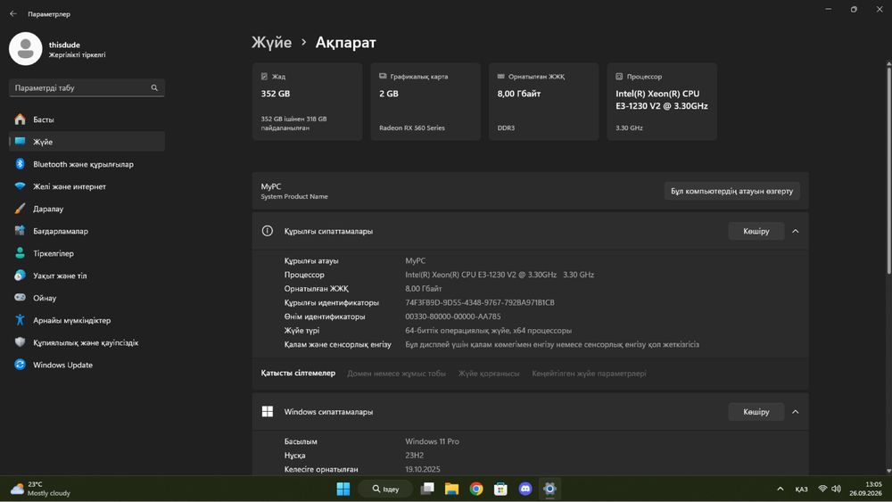Click the Тіркелгілер person icon
The height and width of the screenshot is (502, 892).
point(20,253)
